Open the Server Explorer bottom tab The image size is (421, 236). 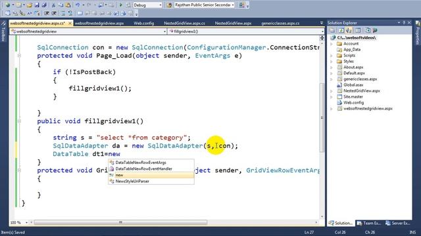(x=397, y=223)
